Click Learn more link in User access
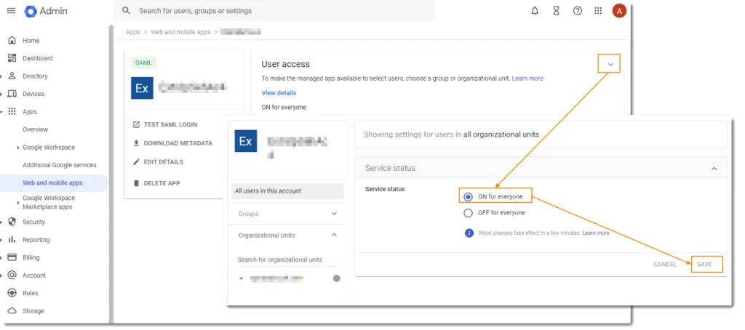This screenshot has height=330, width=745. click(x=527, y=79)
